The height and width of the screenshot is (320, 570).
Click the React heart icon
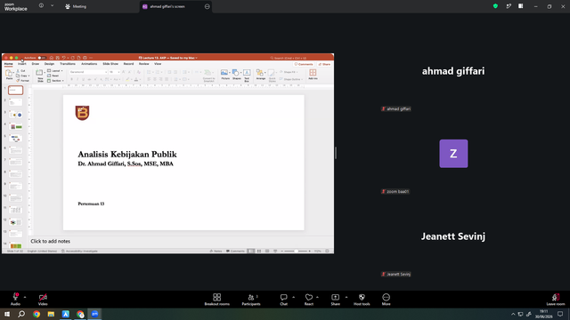(309, 297)
